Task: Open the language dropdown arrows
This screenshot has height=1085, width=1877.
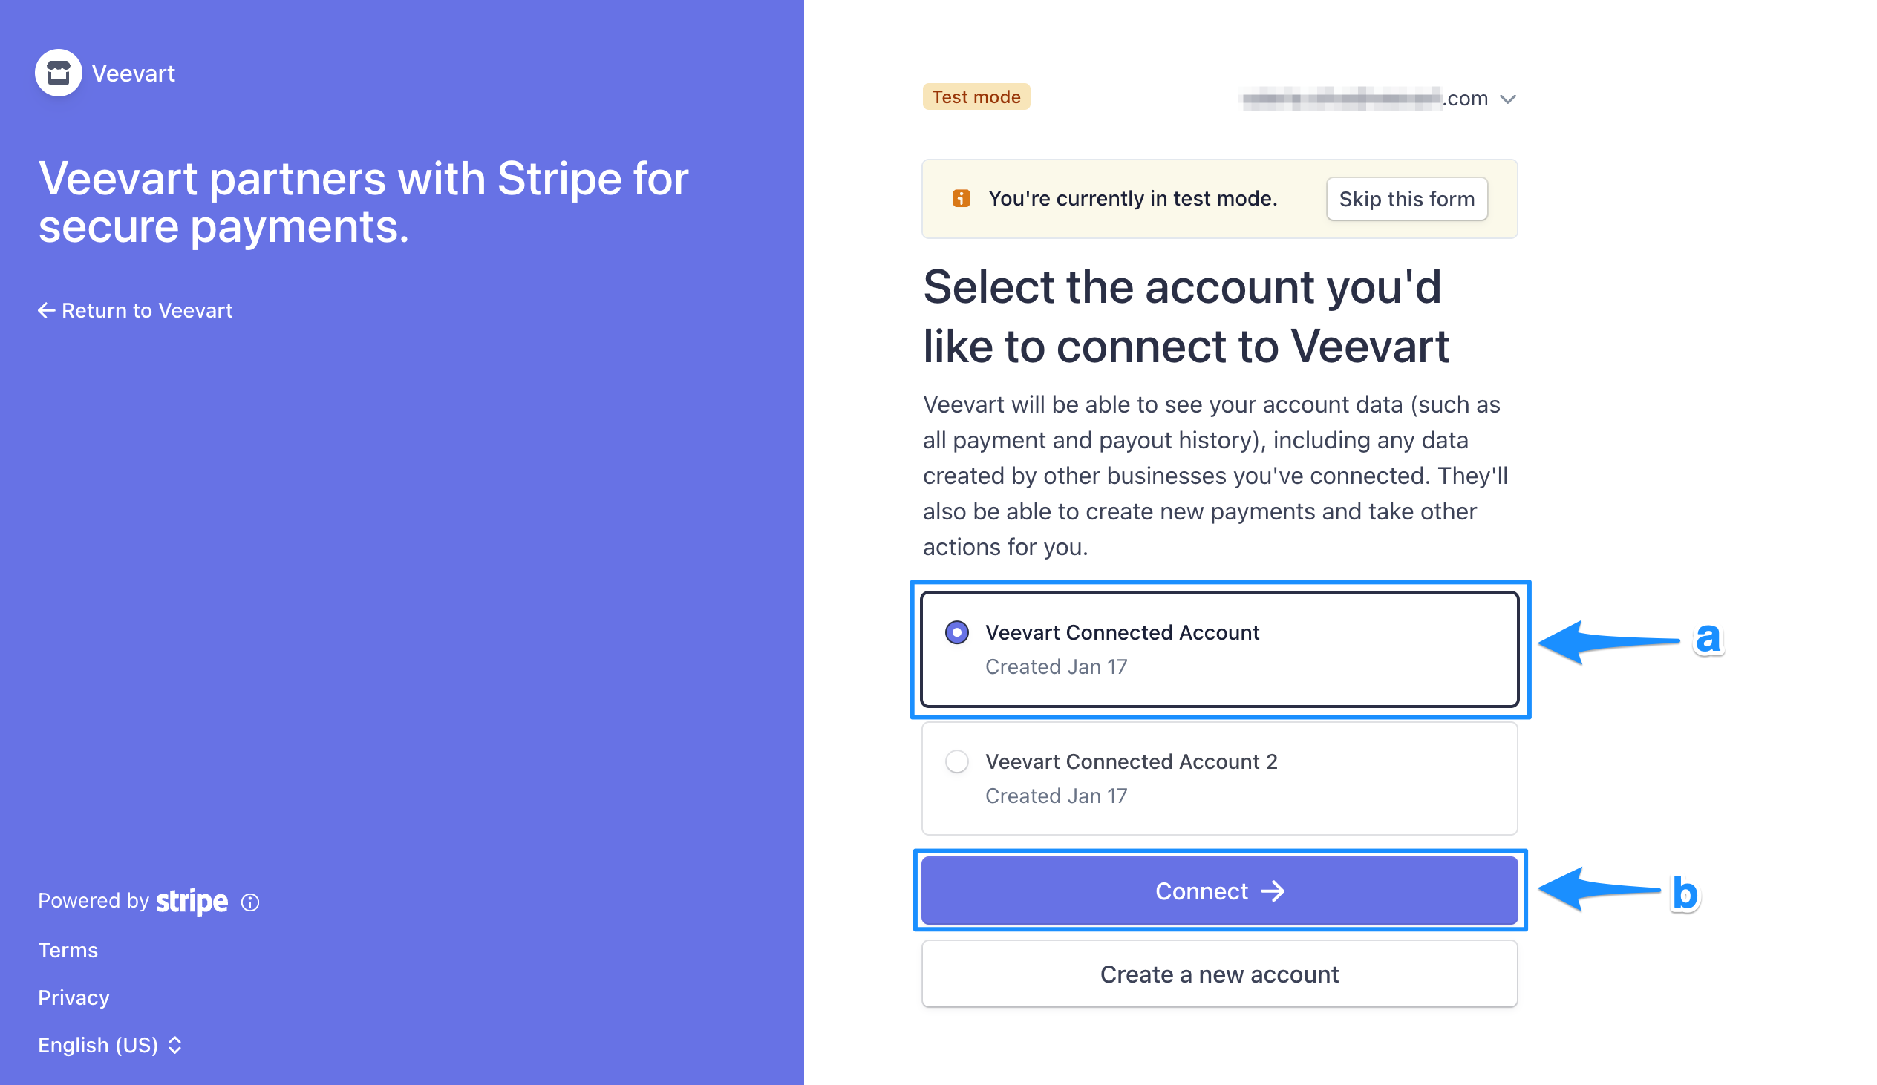Action: (x=174, y=1045)
